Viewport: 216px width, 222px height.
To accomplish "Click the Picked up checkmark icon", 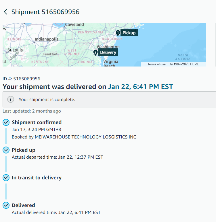I will click(x=6, y=150).
